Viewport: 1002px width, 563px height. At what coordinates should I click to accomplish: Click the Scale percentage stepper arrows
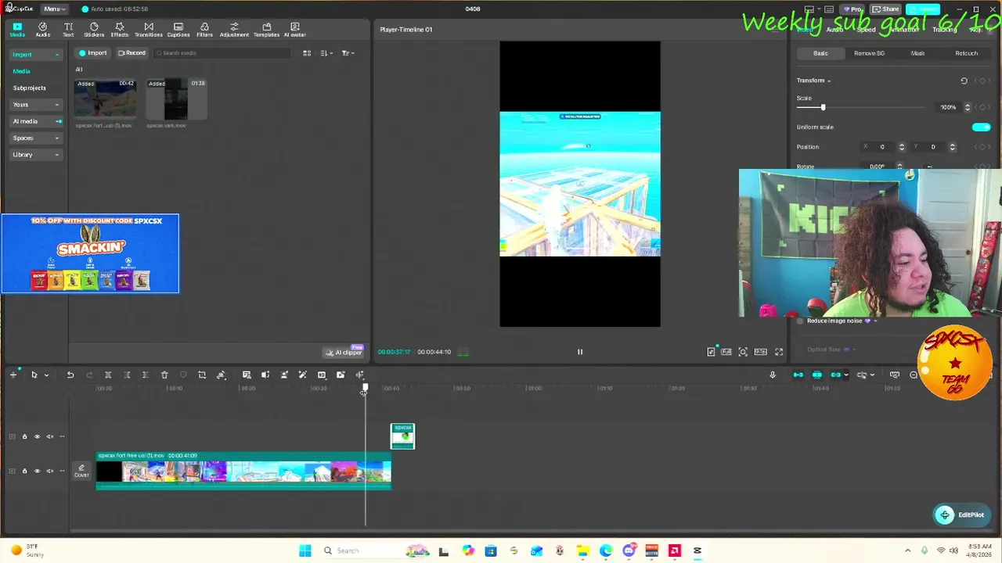(x=967, y=107)
